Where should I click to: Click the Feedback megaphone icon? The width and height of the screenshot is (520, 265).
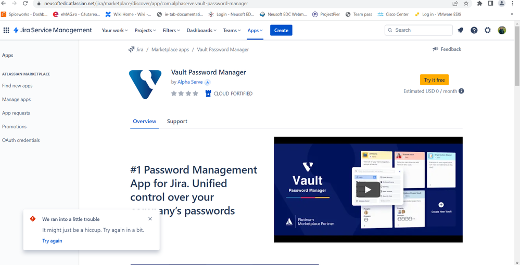point(436,49)
